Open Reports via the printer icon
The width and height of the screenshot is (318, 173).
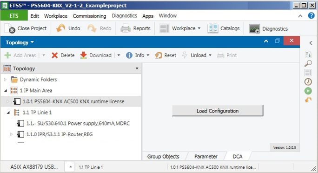[x=126, y=28]
